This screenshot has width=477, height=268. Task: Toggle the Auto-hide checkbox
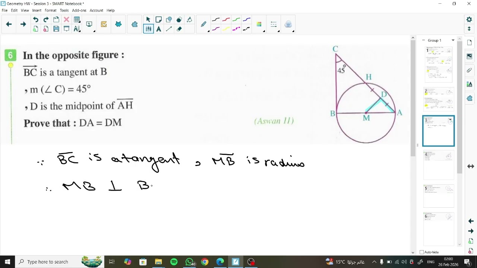tap(422, 252)
